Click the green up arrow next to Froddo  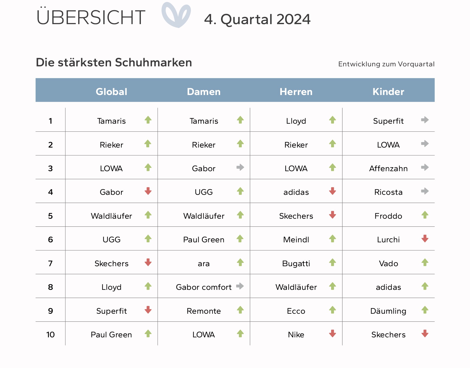click(x=425, y=215)
